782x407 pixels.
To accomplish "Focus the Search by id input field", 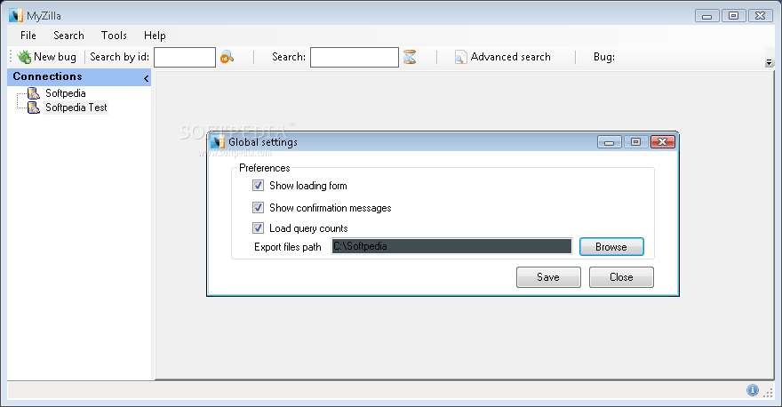I will tap(185, 58).
